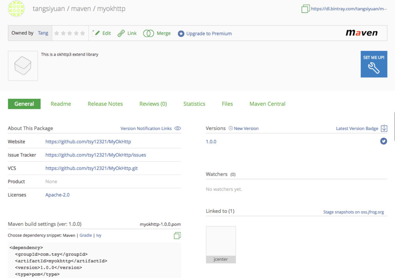This screenshot has height=278, width=395.
Task: Rate the package with third star
Action: [70, 33]
